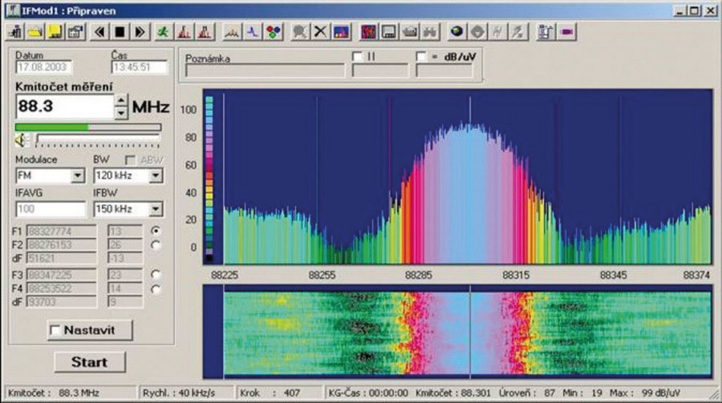Click the black X toolbar icon
The height and width of the screenshot is (403, 722).
tap(320, 32)
